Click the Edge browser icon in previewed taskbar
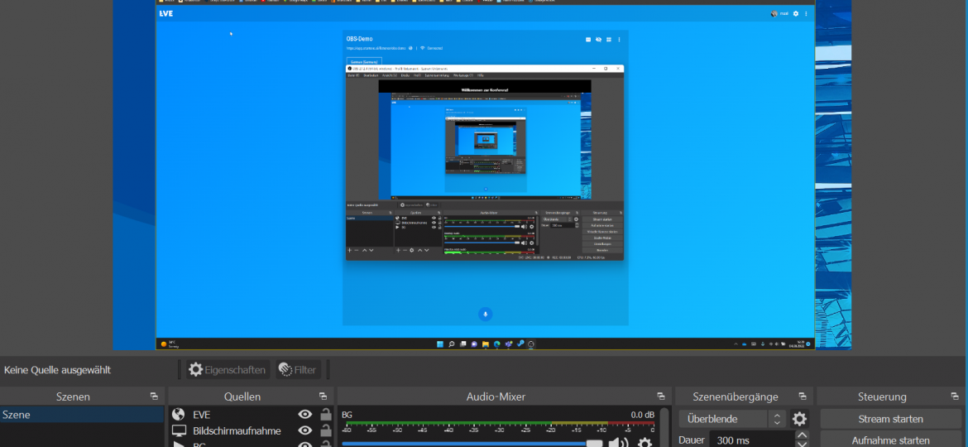 point(497,344)
